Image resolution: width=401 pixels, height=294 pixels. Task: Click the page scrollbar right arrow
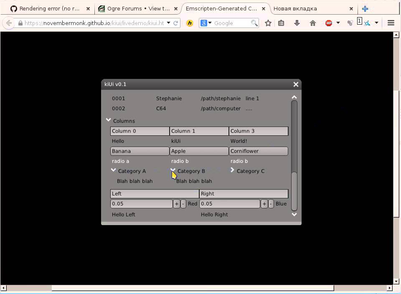point(390,288)
